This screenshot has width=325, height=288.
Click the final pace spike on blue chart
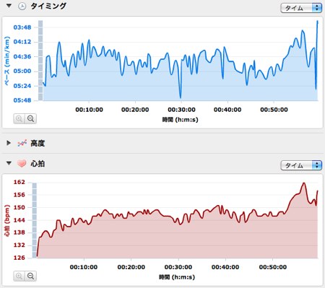click(x=317, y=22)
